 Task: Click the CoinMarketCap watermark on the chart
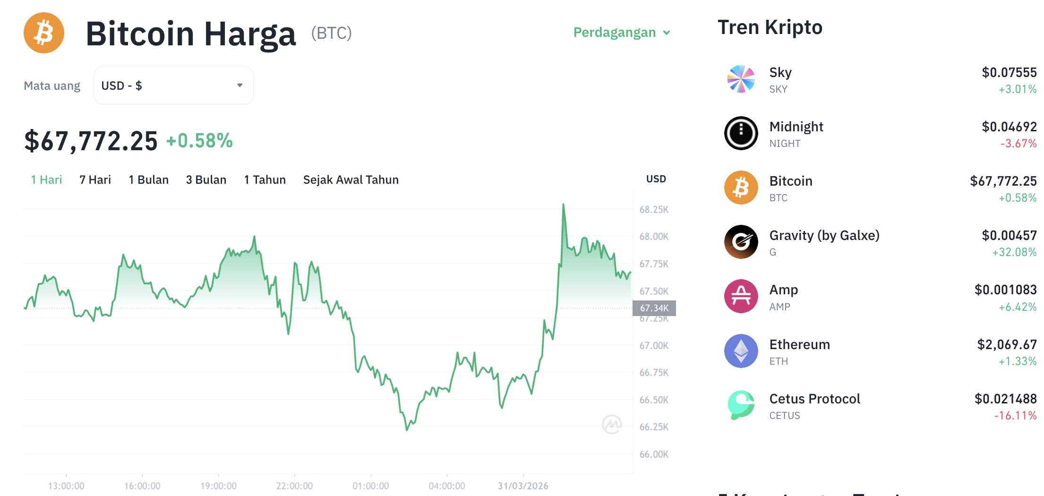coord(612,425)
